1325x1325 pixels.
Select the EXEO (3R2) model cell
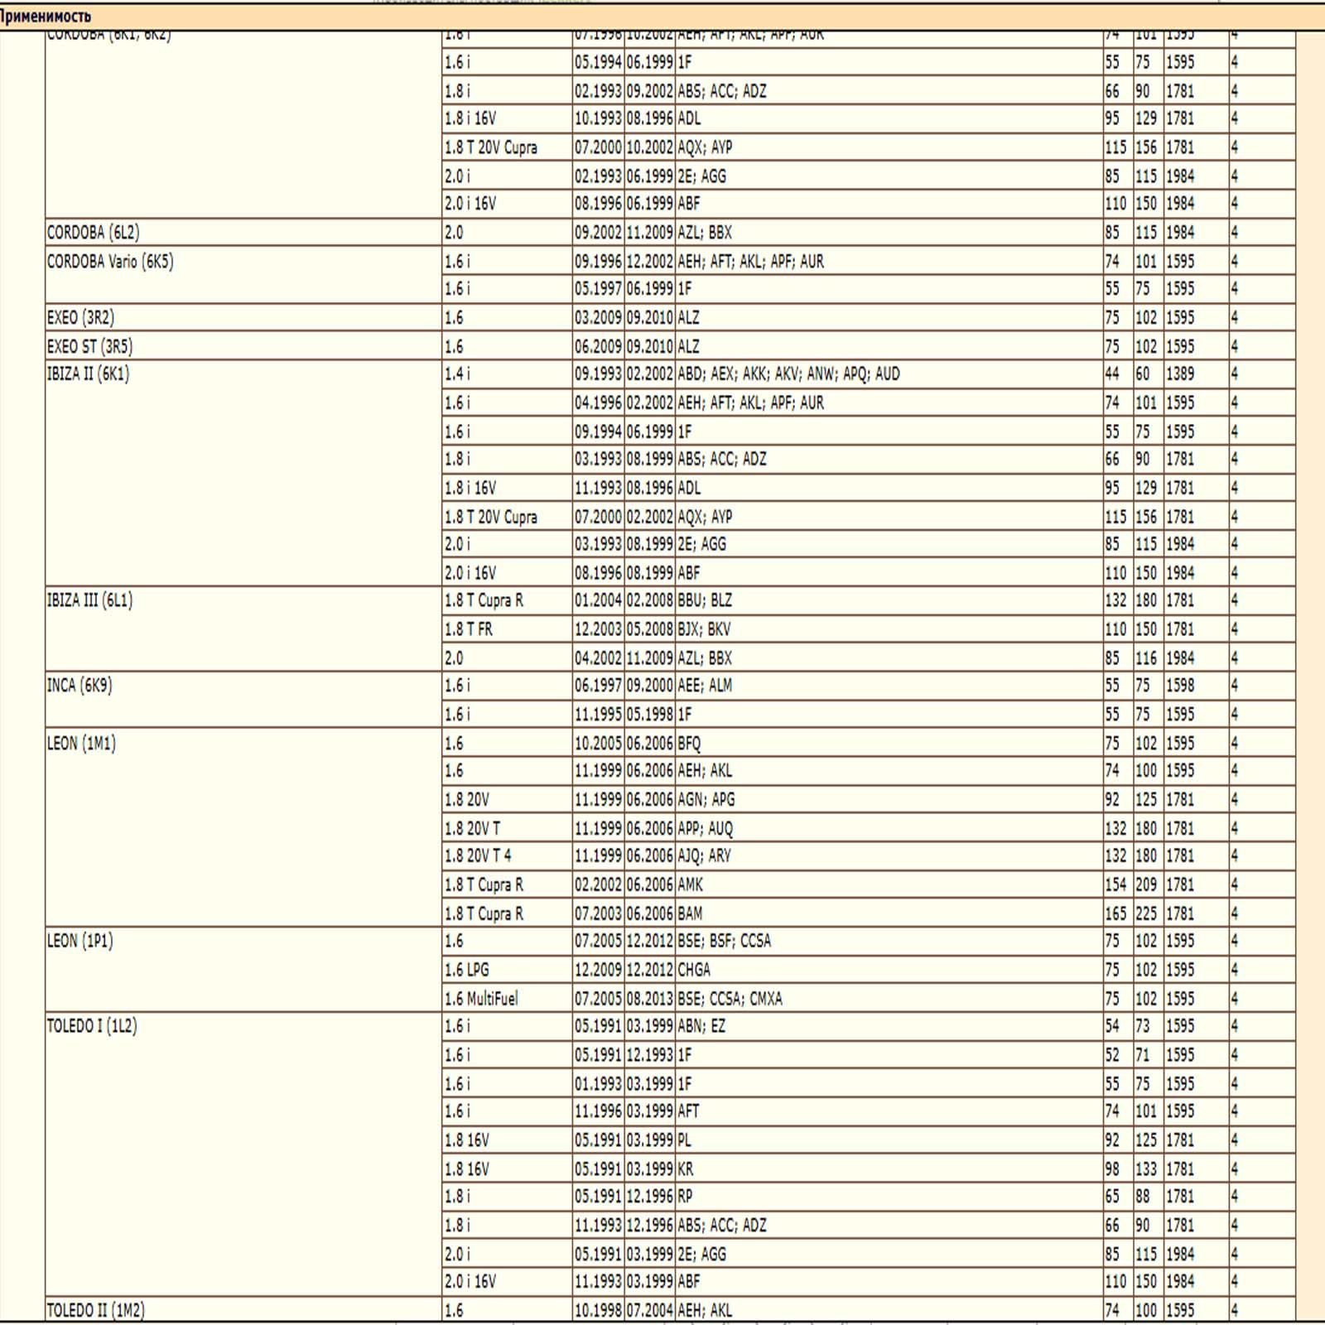pyautogui.click(x=80, y=318)
